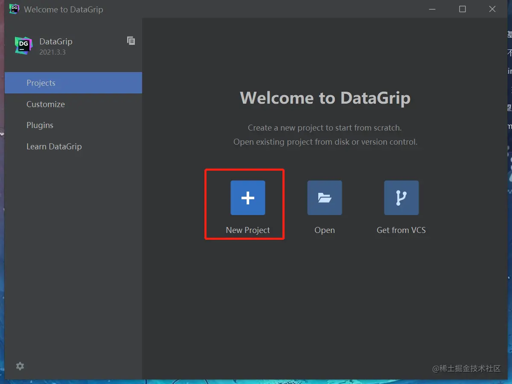This screenshot has height=384, width=512.
Task: Click the DataGrip logo in the sidebar
Action: pos(23,45)
